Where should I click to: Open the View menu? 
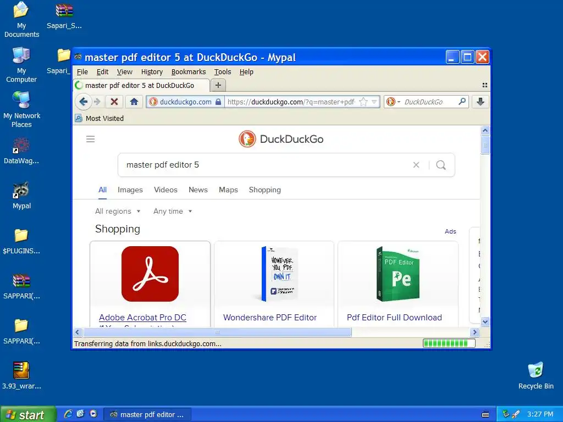pos(125,72)
